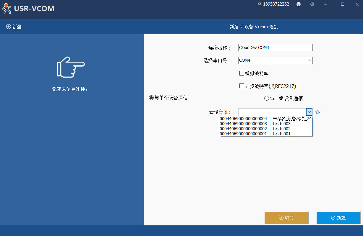The height and width of the screenshot is (236, 363).
Task: Maximize the USR-VCOM window
Action: click(x=343, y=4)
